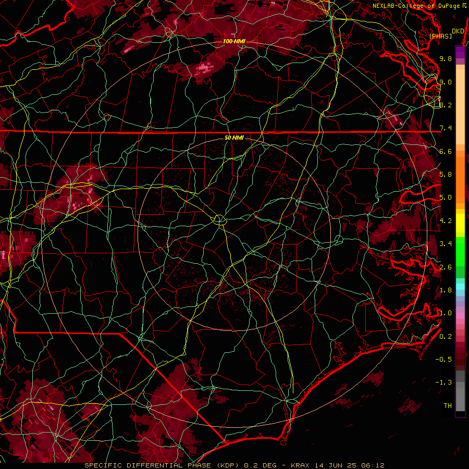Select the 4.2 scale value
The height and width of the screenshot is (469, 469).
[446, 221]
